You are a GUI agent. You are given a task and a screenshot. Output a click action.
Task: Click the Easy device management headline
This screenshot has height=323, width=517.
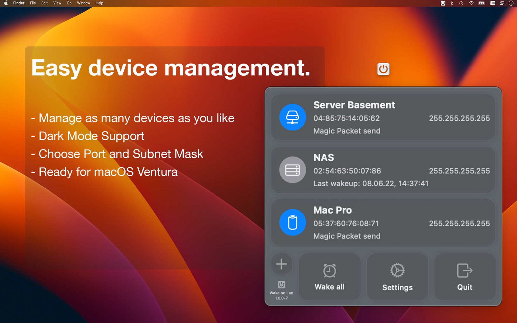click(171, 68)
